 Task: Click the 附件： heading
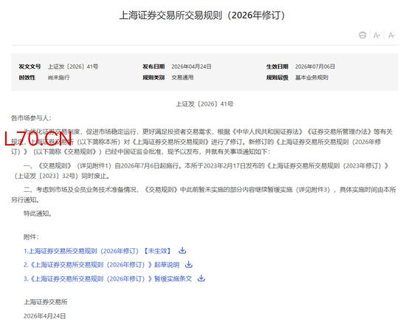pos(31,237)
